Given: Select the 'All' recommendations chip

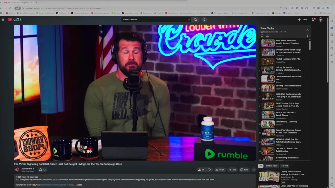Looking at the screenshot, I should pos(261,166).
